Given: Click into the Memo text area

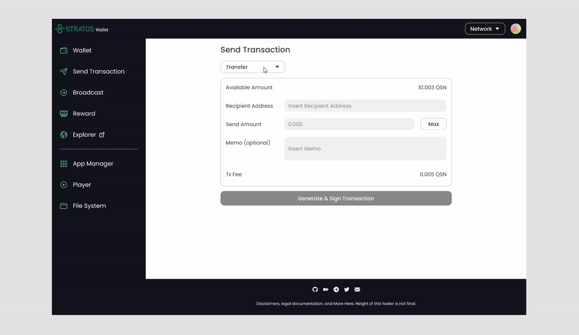Looking at the screenshot, I should click(x=365, y=149).
